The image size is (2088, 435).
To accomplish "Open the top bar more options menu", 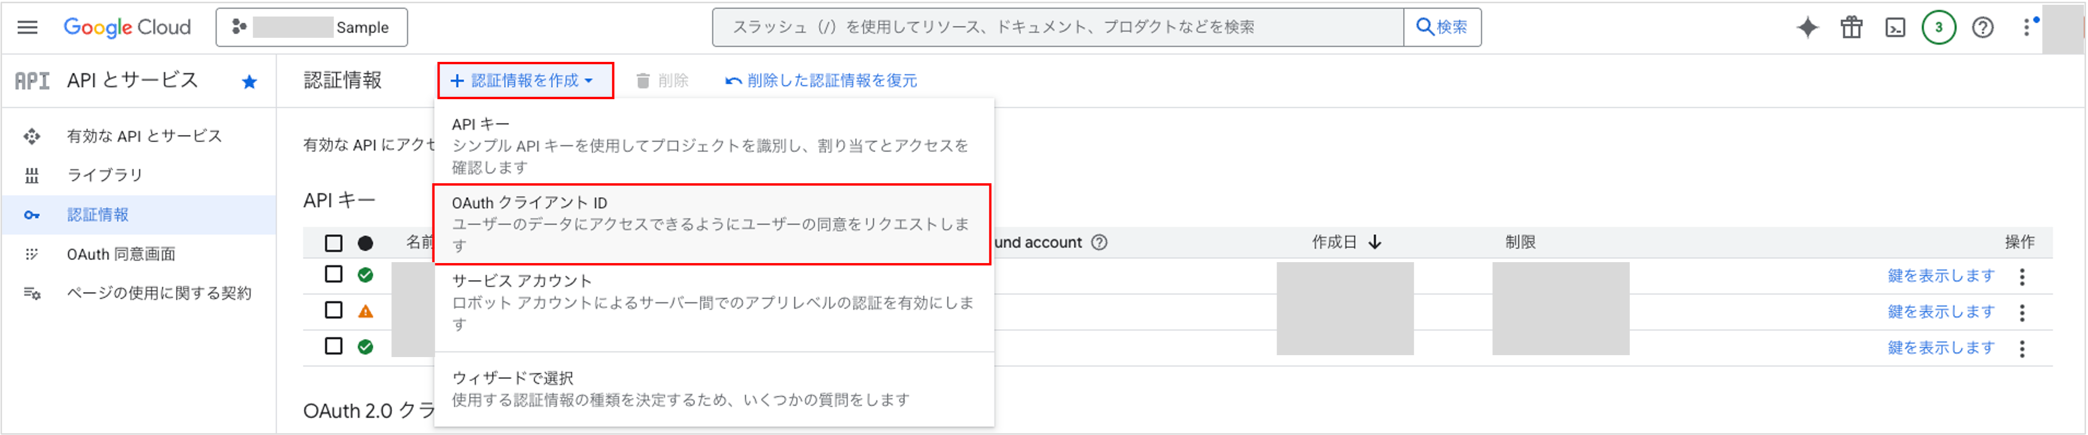I will pos(2026,27).
